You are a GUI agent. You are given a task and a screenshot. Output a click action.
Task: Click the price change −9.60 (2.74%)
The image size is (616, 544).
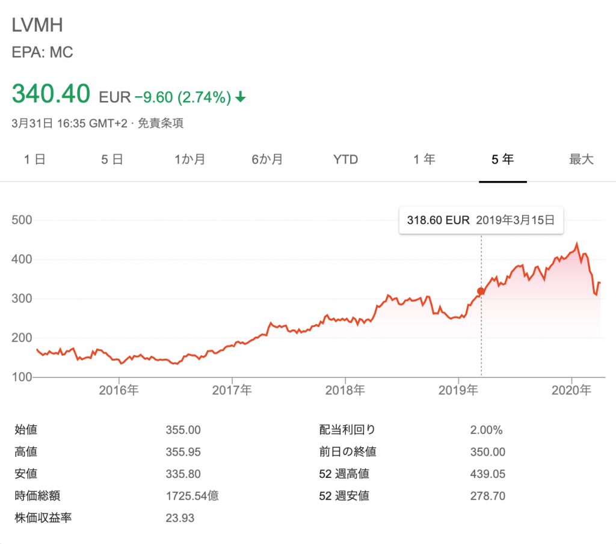tap(183, 97)
